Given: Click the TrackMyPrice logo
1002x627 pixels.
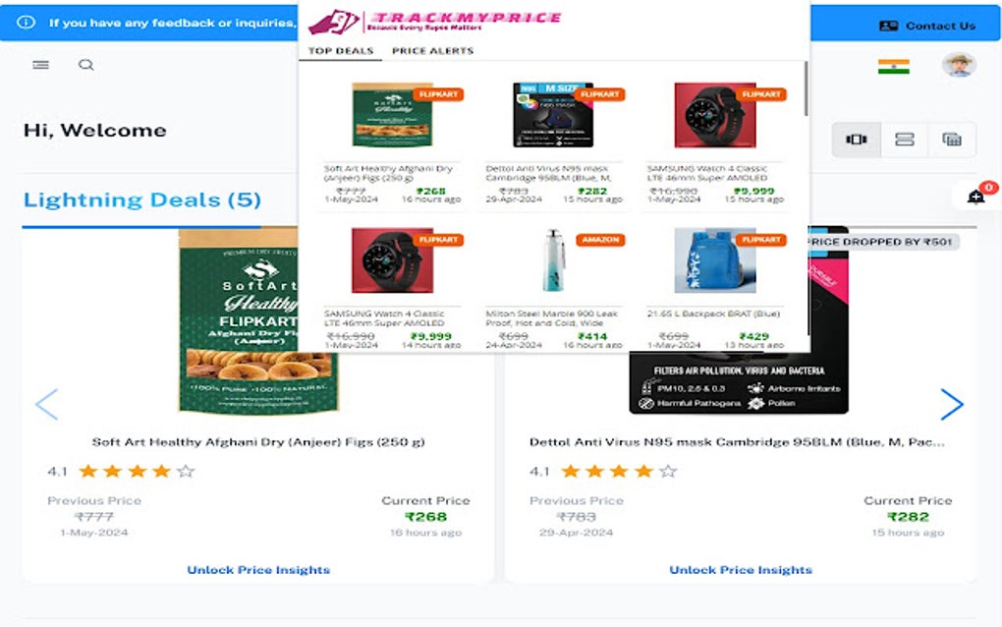Looking at the screenshot, I should tap(434, 21).
